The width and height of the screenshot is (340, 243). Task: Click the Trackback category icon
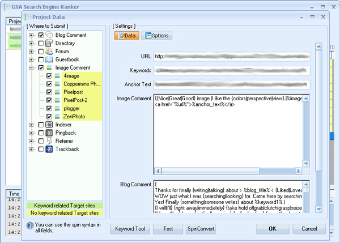click(x=49, y=149)
